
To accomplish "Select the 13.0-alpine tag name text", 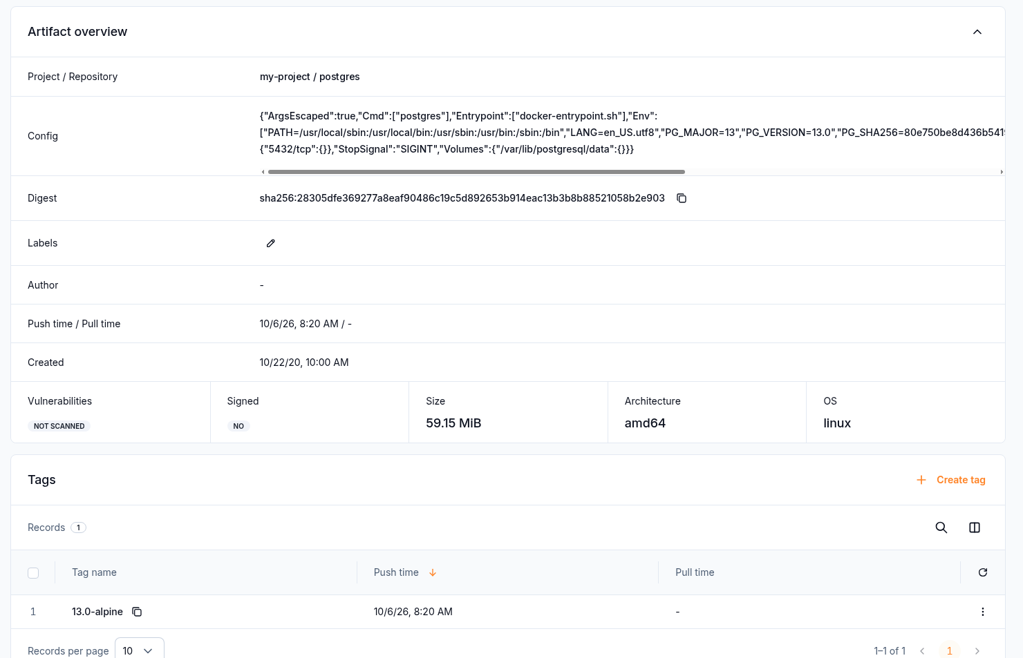I will tap(97, 612).
